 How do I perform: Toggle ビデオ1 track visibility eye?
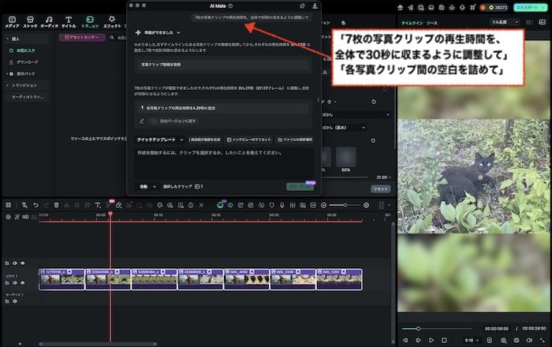pos(23,282)
